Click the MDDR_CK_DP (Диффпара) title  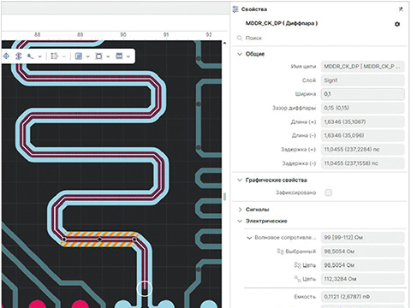[x=282, y=23]
